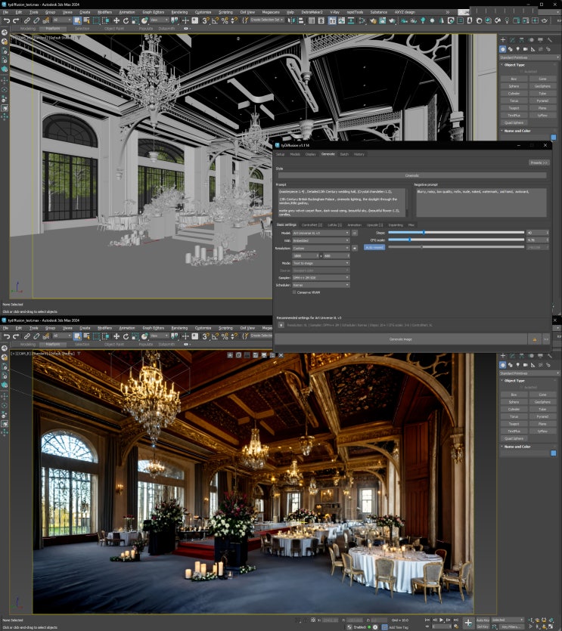Enable the Conserve VRAM checkbox
Screen dimensions: 562x631
tap(294, 292)
